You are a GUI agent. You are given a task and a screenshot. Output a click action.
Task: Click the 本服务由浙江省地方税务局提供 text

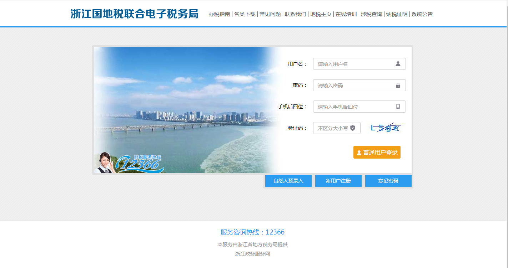click(x=252, y=244)
